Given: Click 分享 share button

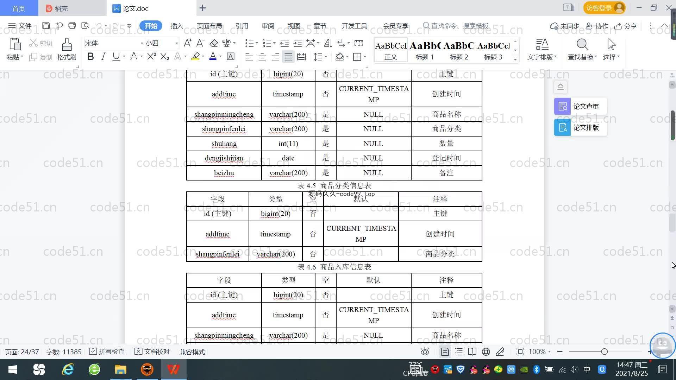Looking at the screenshot, I should pyautogui.click(x=626, y=26).
